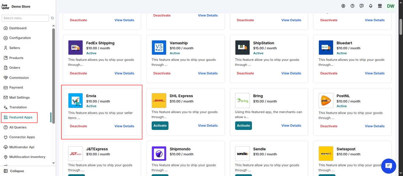Open the feedback chat icon in header
The height and width of the screenshot is (176, 403).
(361, 6)
